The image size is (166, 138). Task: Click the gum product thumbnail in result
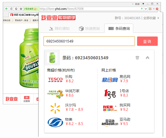click(52, 58)
